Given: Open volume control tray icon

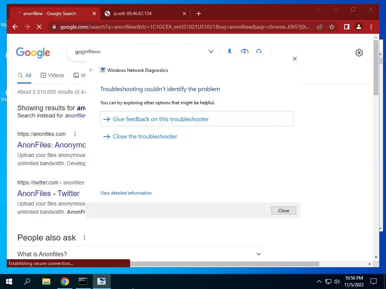Looking at the screenshot, I should [x=337, y=281].
